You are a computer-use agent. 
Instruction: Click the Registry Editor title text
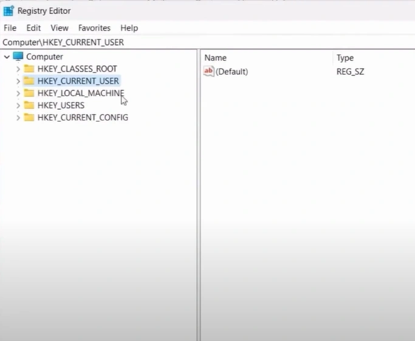tap(44, 11)
